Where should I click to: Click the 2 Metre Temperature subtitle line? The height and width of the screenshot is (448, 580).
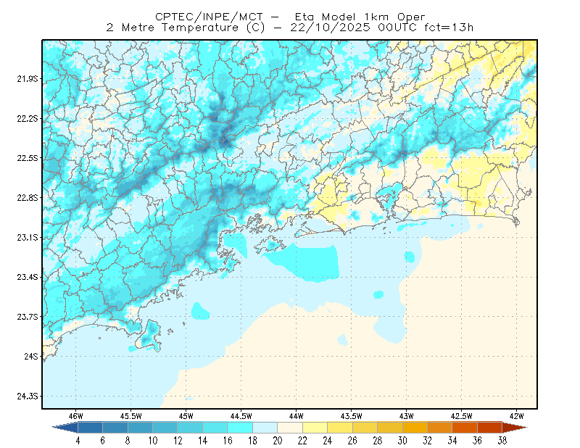289,28
